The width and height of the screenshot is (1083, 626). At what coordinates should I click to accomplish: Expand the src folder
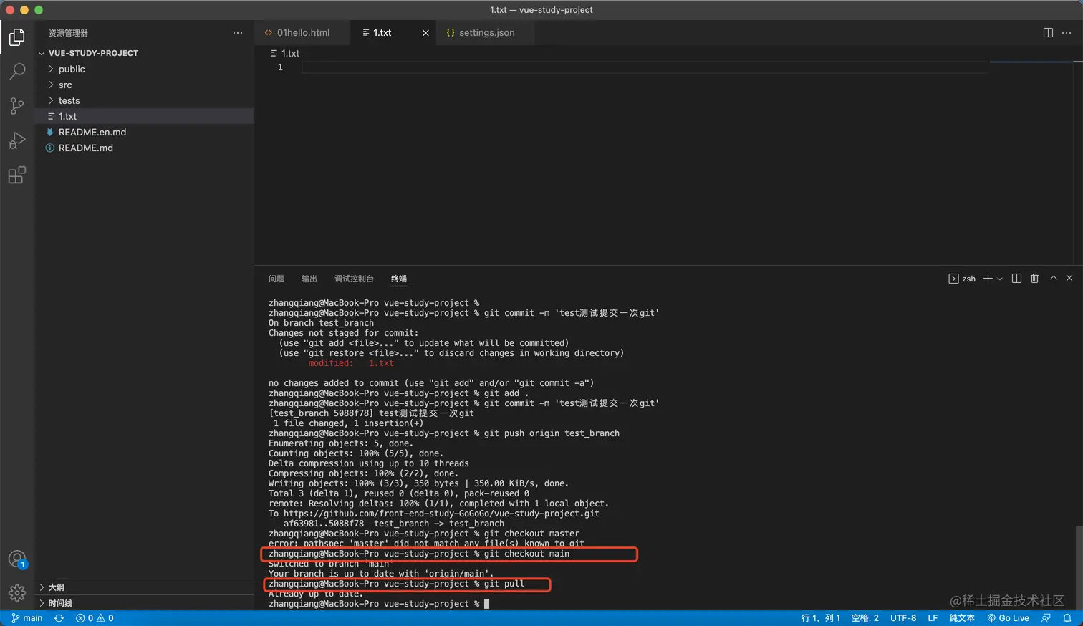point(145,85)
